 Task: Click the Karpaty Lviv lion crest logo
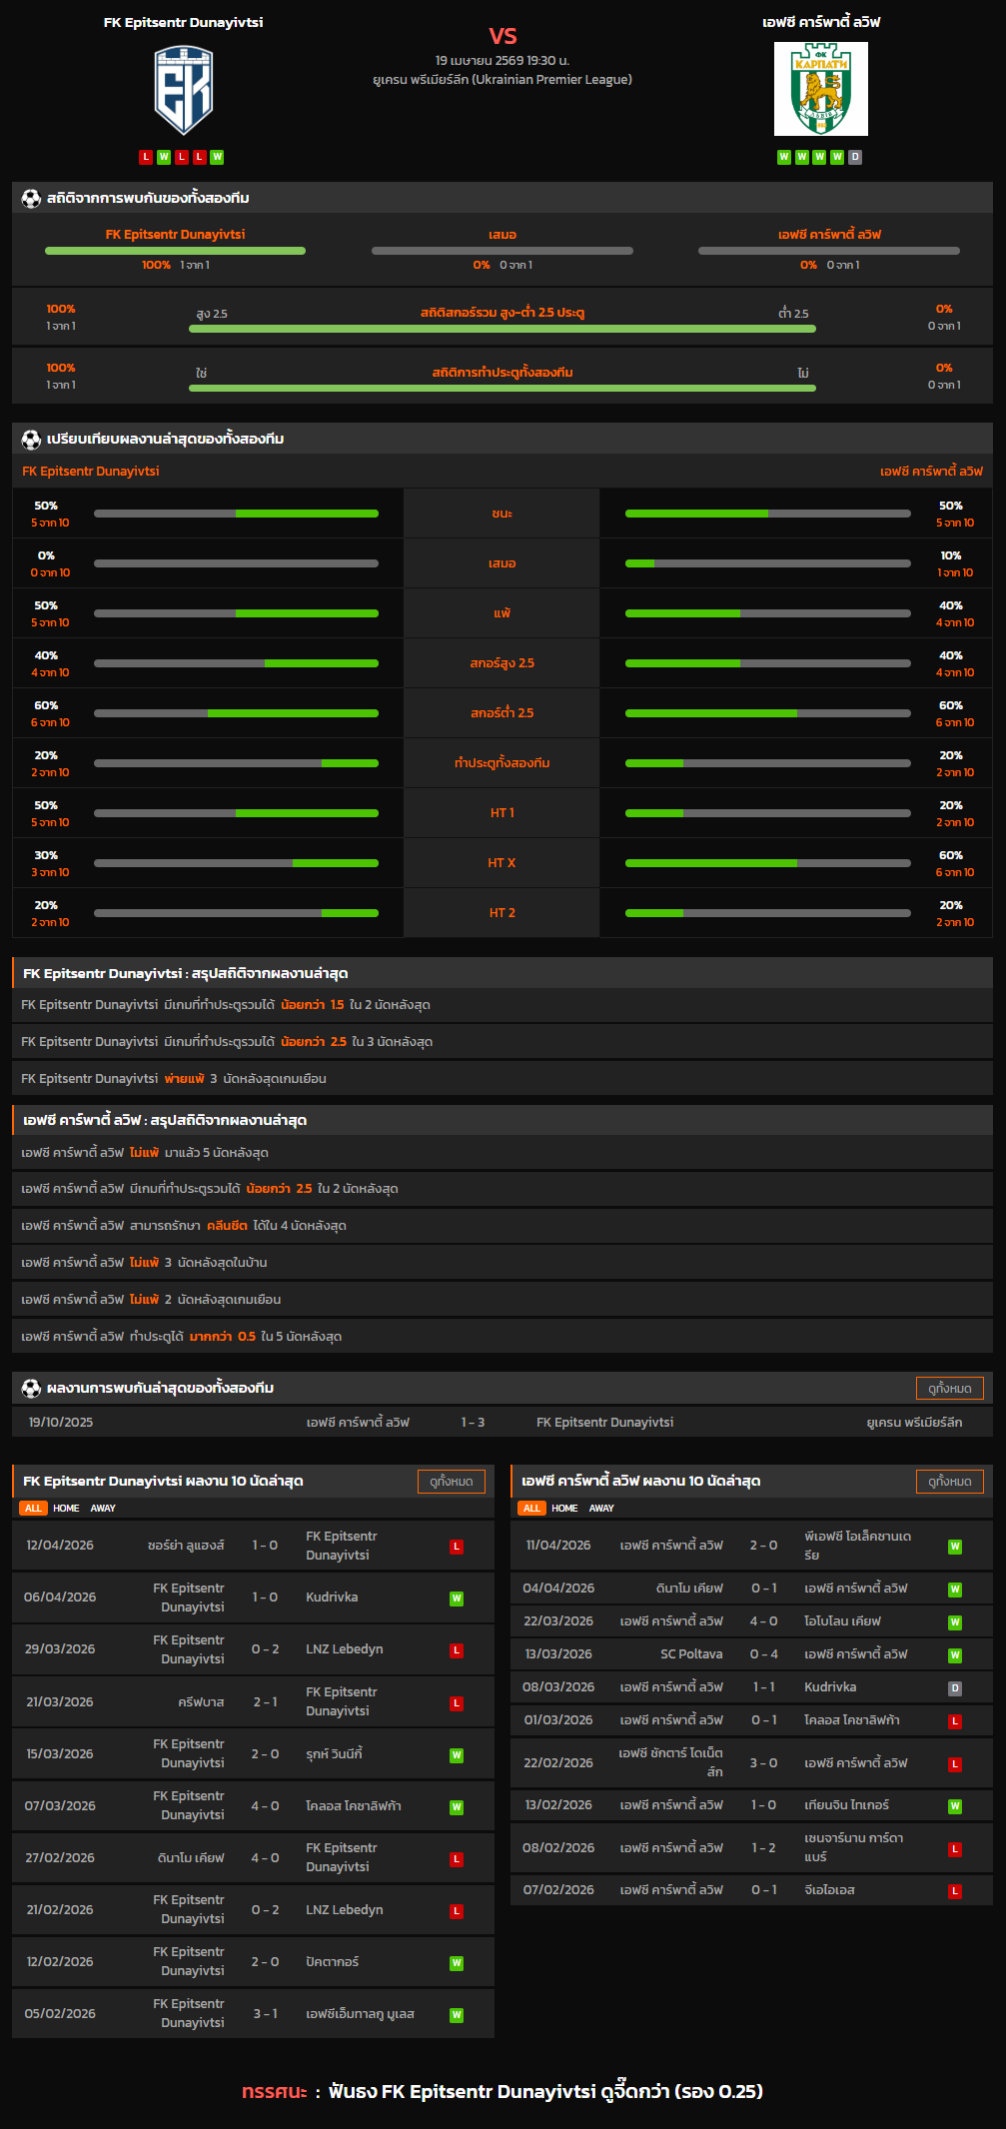820,89
